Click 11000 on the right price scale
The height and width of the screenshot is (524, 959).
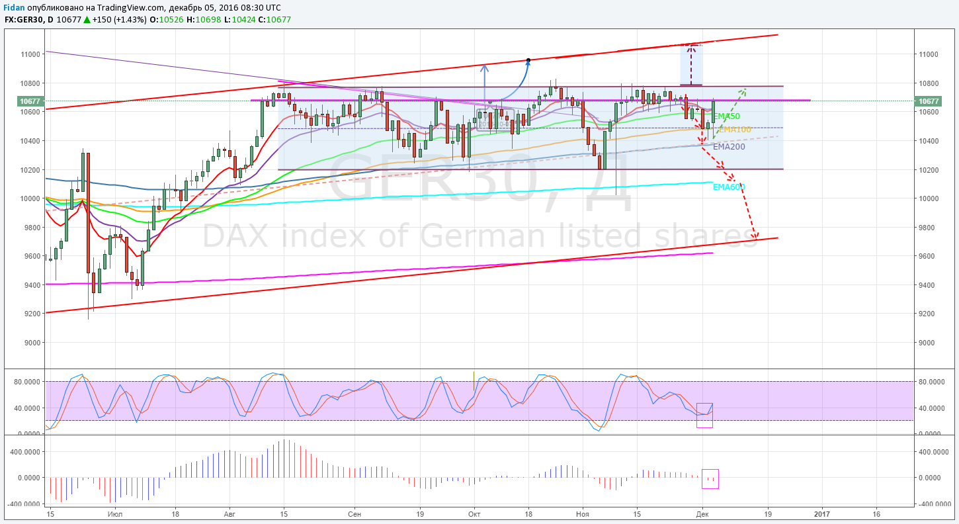(928, 54)
